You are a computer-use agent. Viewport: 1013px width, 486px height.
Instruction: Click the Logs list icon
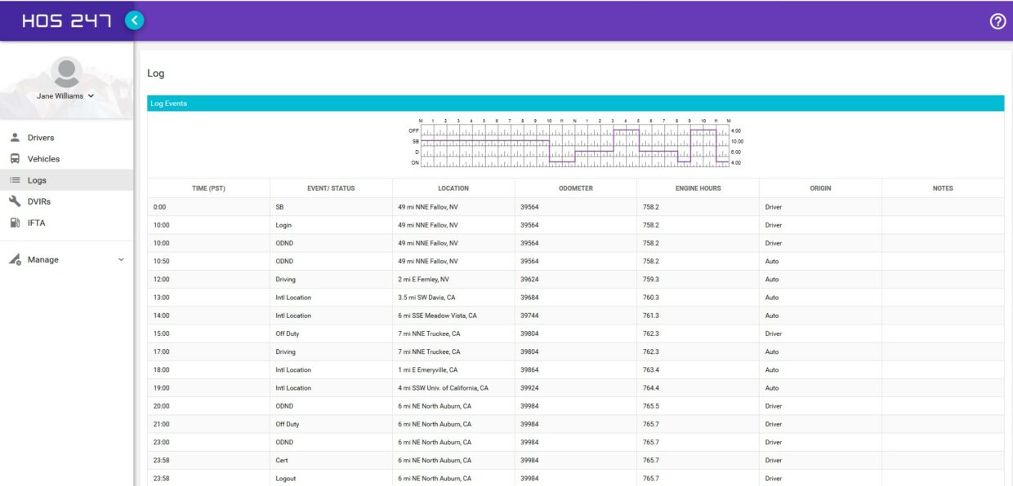point(14,179)
